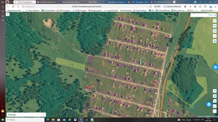Zoom in the map with plus button
Viewport: 218px width, 122px height.
215,106
